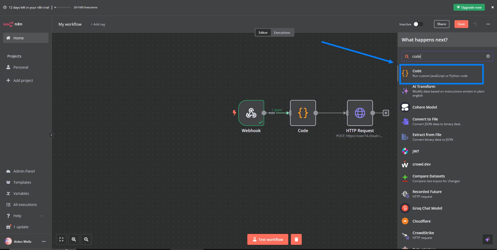Choose crowd.dev node

point(447,164)
